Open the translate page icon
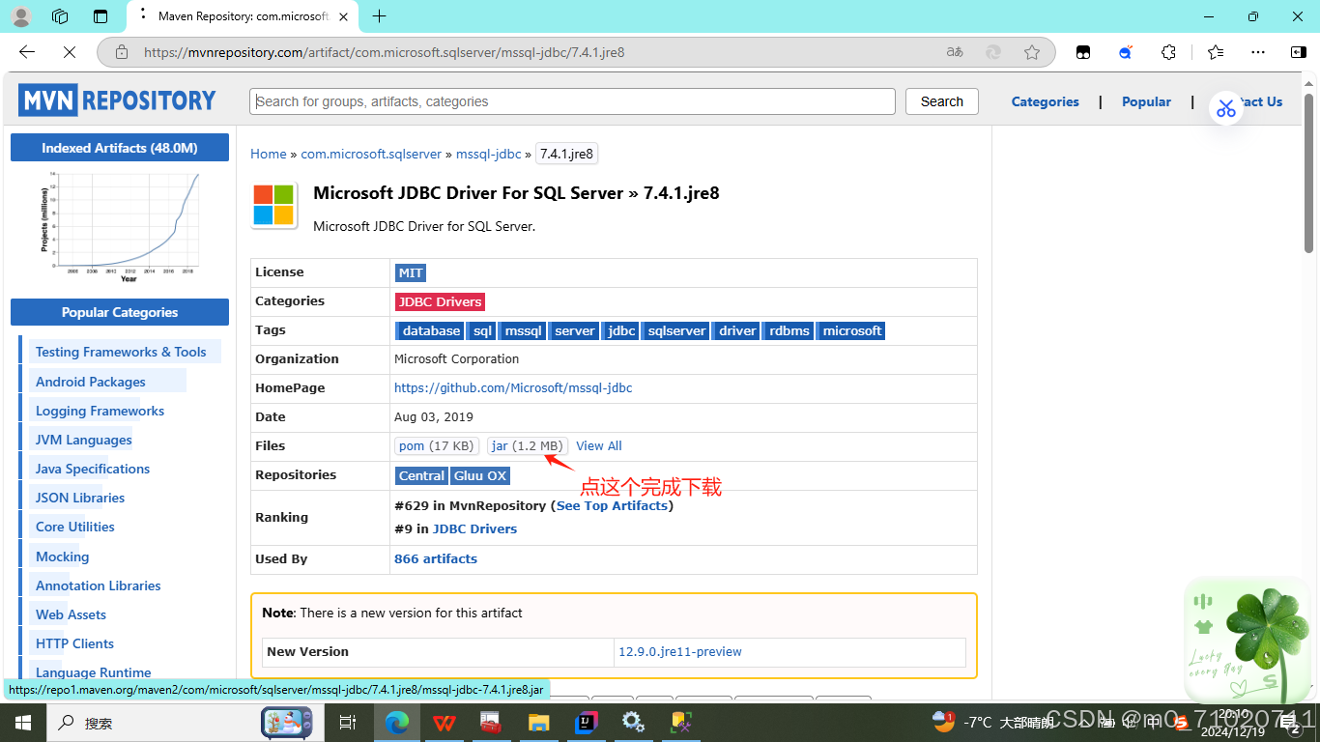The width and height of the screenshot is (1320, 742). click(x=955, y=52)
